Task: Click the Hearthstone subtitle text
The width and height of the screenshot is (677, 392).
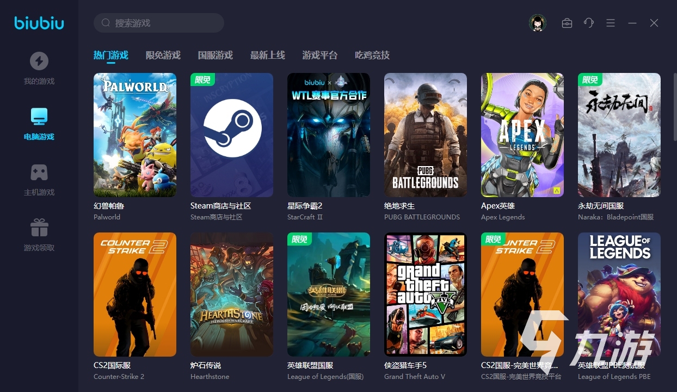Action: pyautogui.click(x=210, y=376)
